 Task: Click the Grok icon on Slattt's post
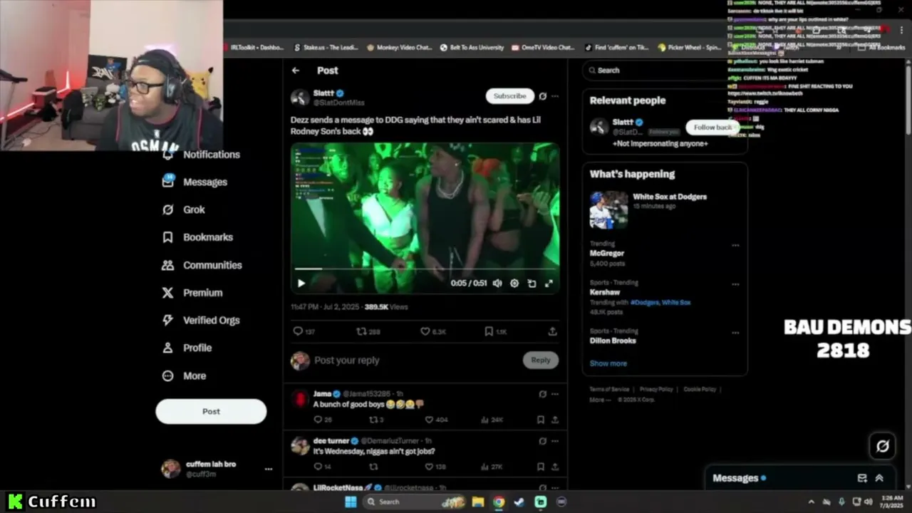pos(543,96)
